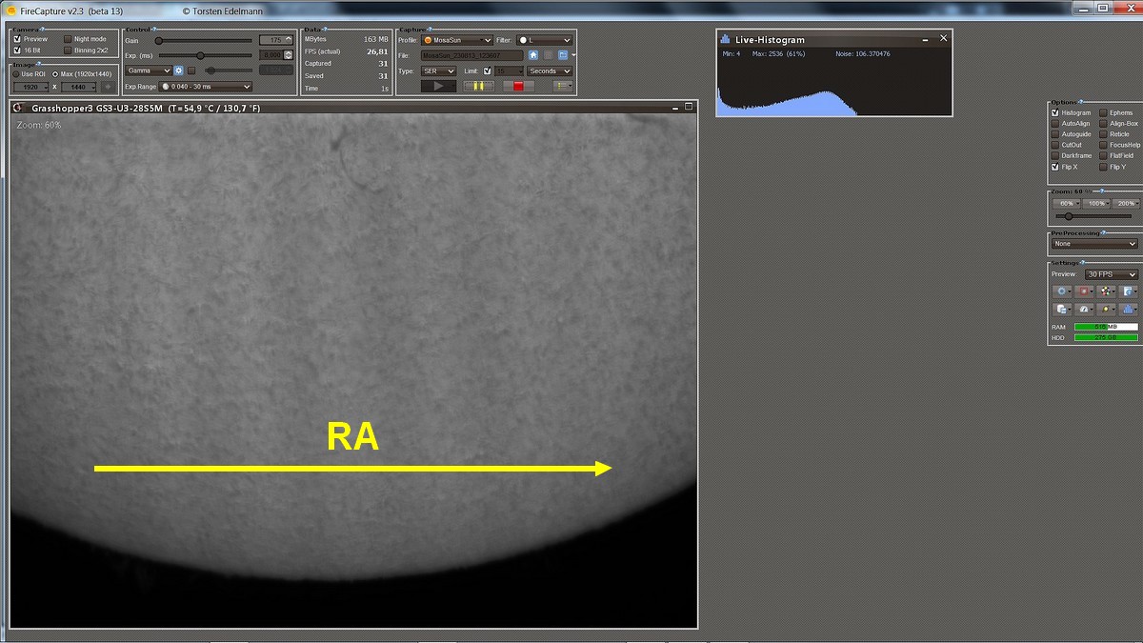Close the Live-Histogram window
The width and height of the screenshot is (1143, 643).
[943, 38]
